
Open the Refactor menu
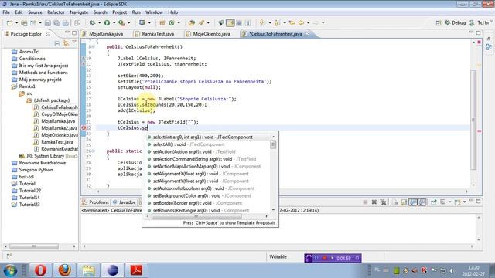pyautogui.click(x=56, y=12)
